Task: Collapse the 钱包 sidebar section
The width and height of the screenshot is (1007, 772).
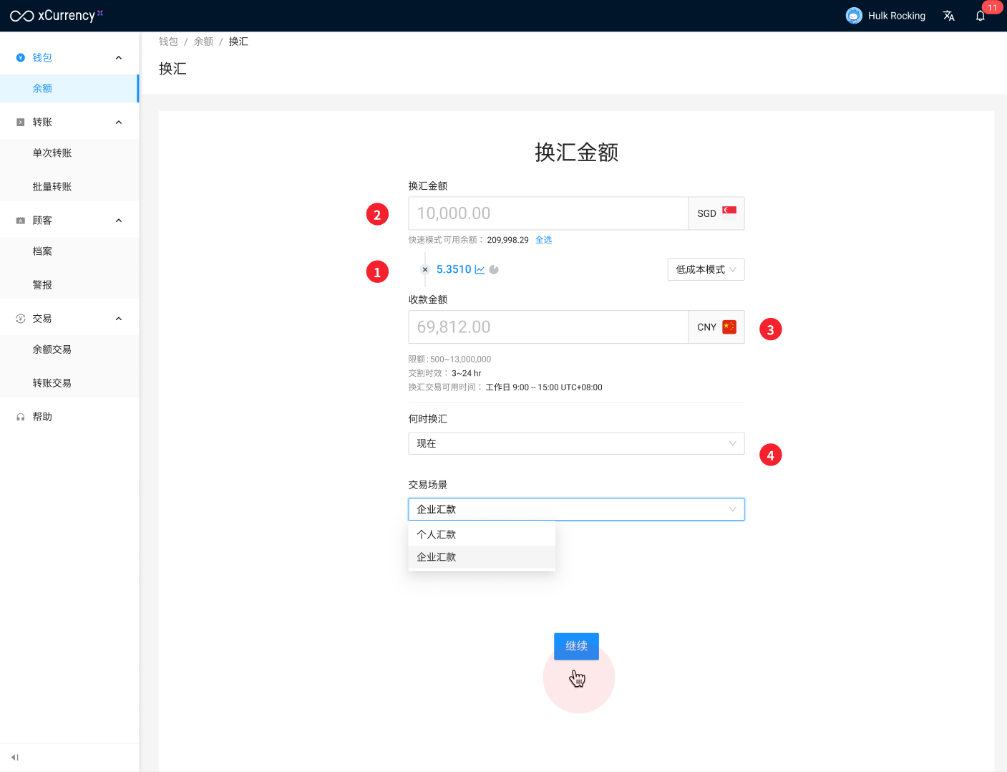Action: click(119, 58)
